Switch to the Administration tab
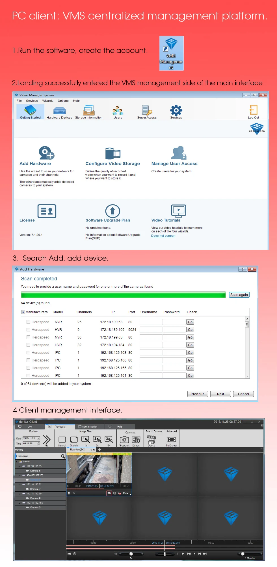This screenshot has width=277, height=567. [90, 427]
